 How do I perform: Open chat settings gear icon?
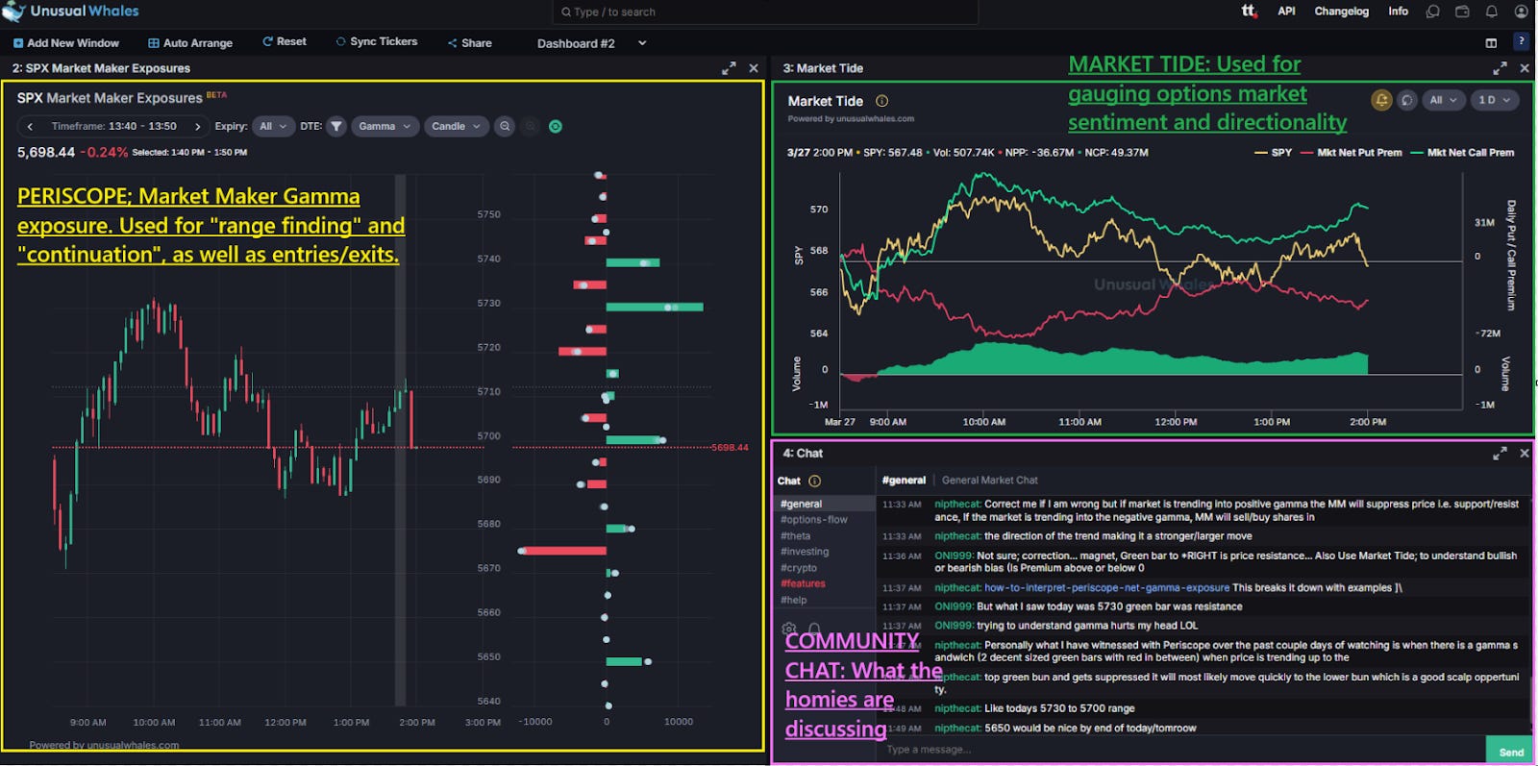point(789,629)
